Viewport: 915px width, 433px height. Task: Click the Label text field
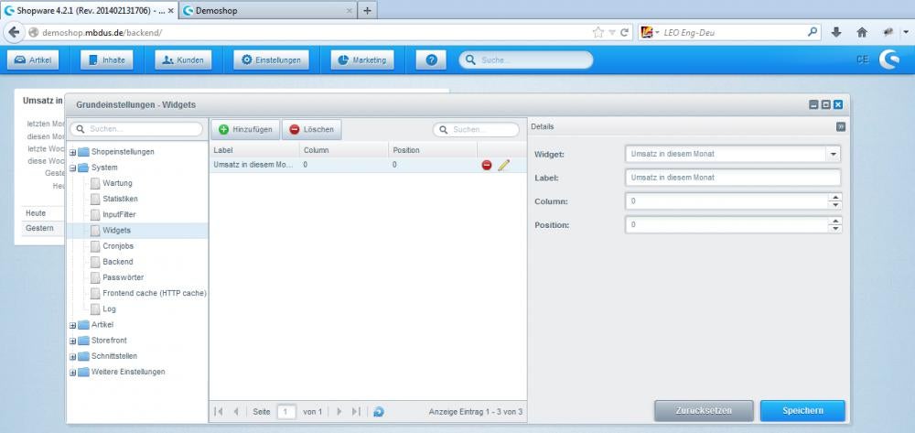732,178
